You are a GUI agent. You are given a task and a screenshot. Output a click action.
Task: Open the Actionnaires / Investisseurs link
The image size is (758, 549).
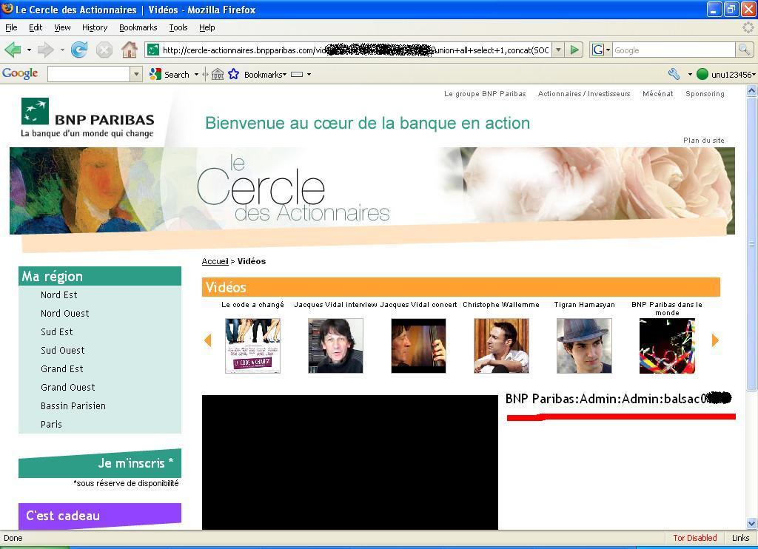click(x=584, y=94)
